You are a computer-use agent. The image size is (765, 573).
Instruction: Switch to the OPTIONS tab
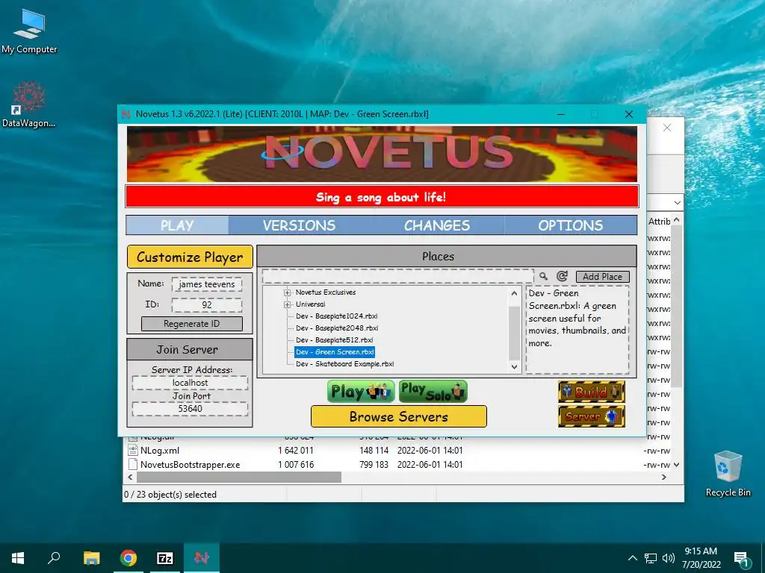[x=570, y=225]
